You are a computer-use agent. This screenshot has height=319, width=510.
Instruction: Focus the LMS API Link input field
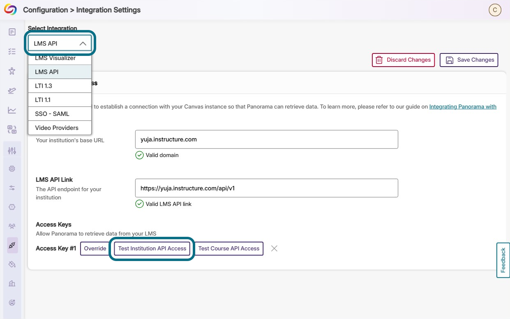click(x=266, y=188)
